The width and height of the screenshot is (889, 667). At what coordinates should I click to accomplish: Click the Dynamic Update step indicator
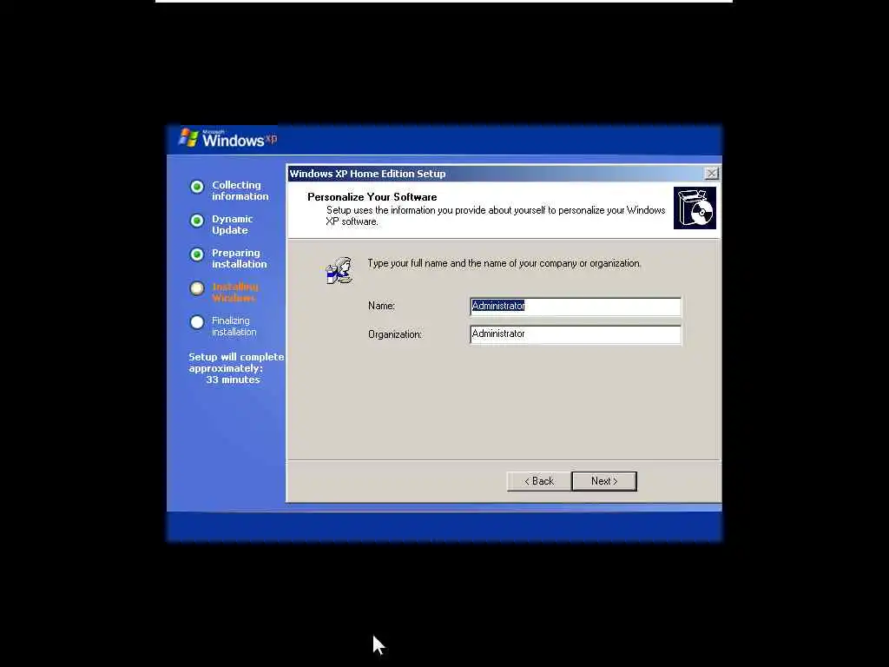(197, 221)
